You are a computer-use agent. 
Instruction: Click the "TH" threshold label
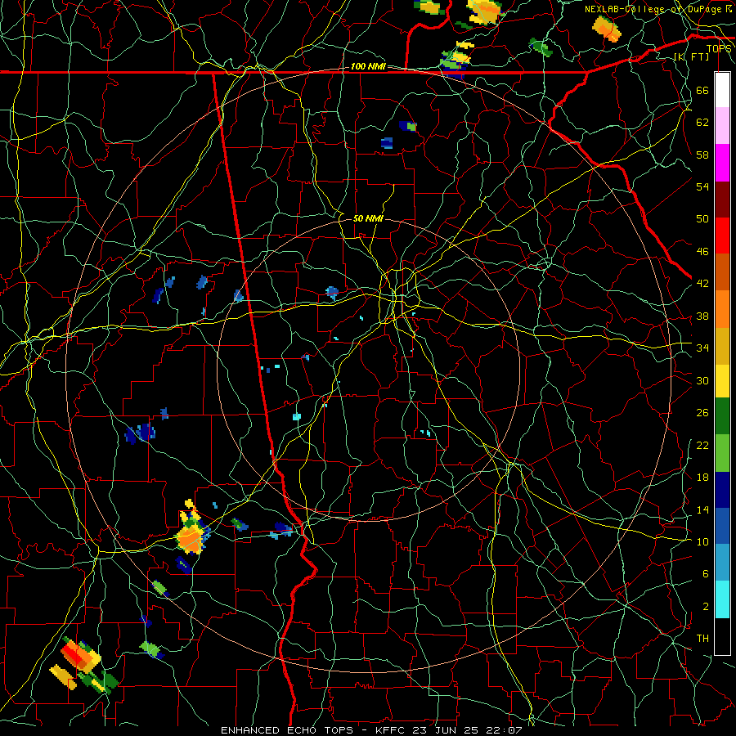pos(702,639)
